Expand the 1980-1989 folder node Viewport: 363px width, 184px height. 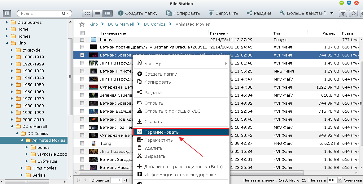point(12,106)
